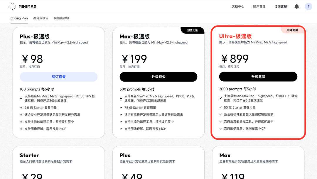317x179 pixels.
Task: Go to 账户管理 in the header
Action: tap(259, 6)
